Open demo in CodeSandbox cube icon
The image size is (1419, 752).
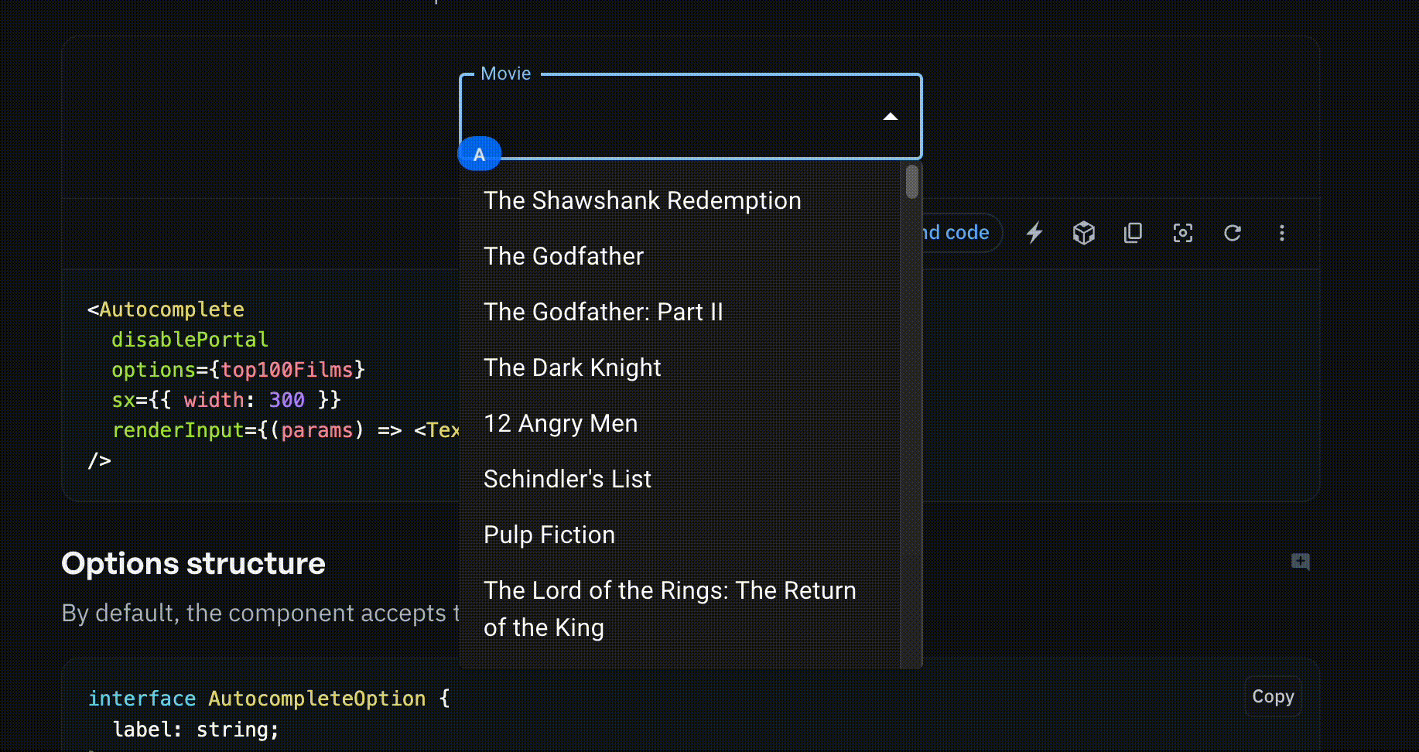tap(1084, 233)
